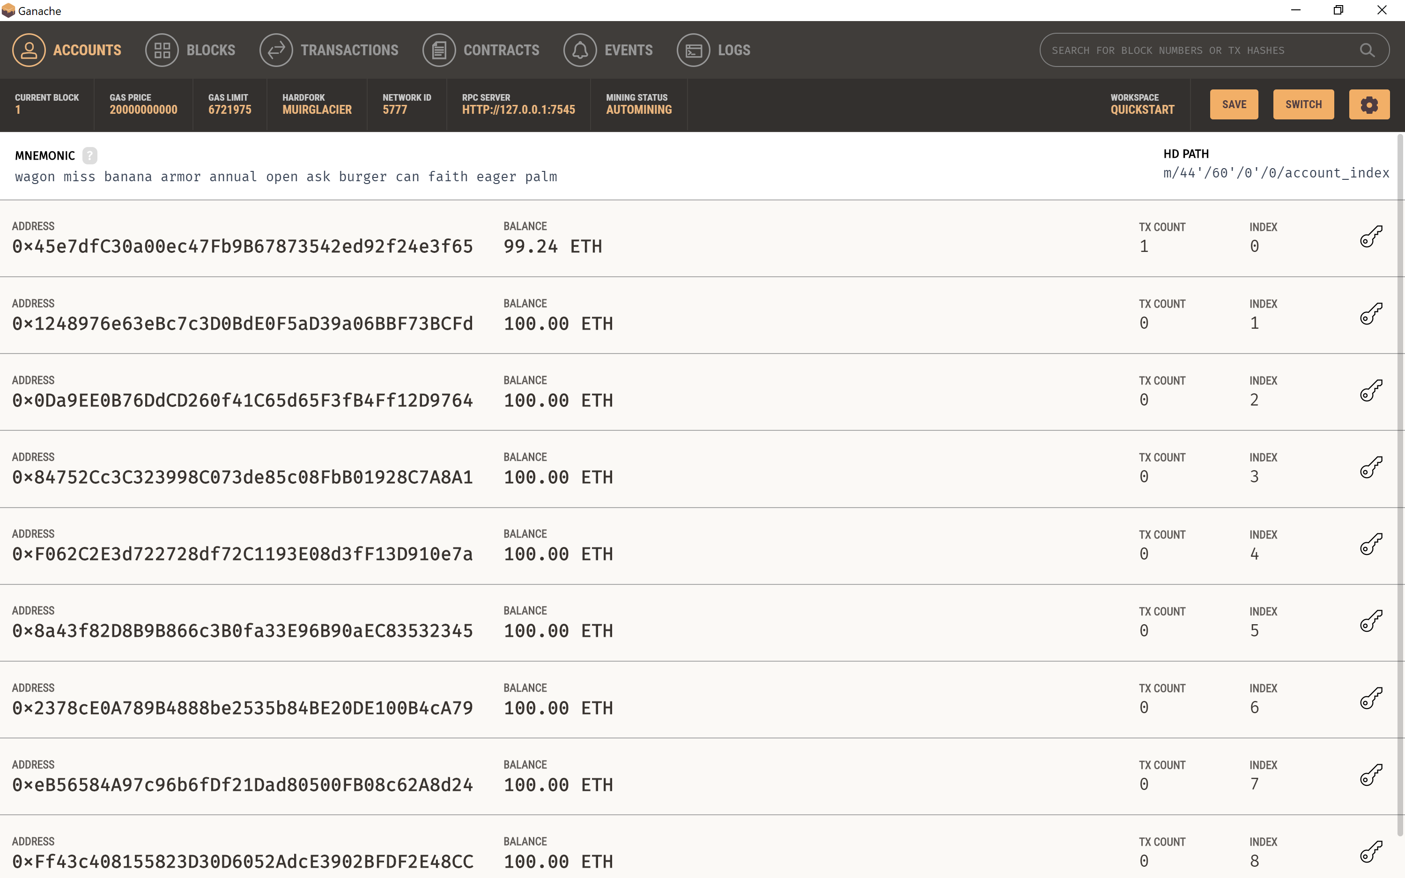Click the search magnifier icon

pos(1367,51)
